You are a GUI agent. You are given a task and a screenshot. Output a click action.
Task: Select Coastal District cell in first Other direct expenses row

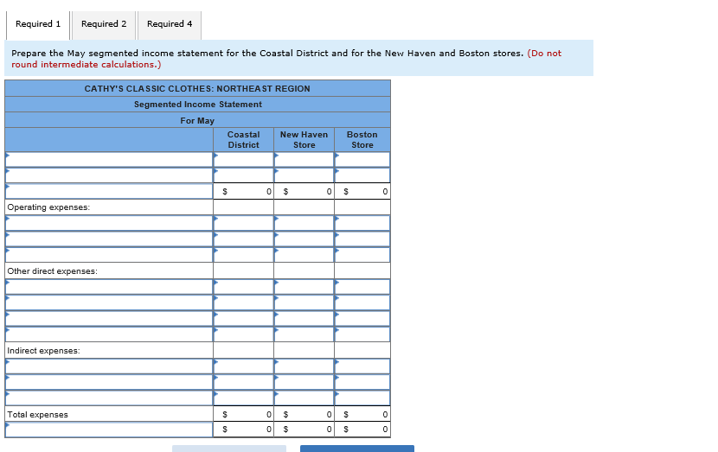244,287
